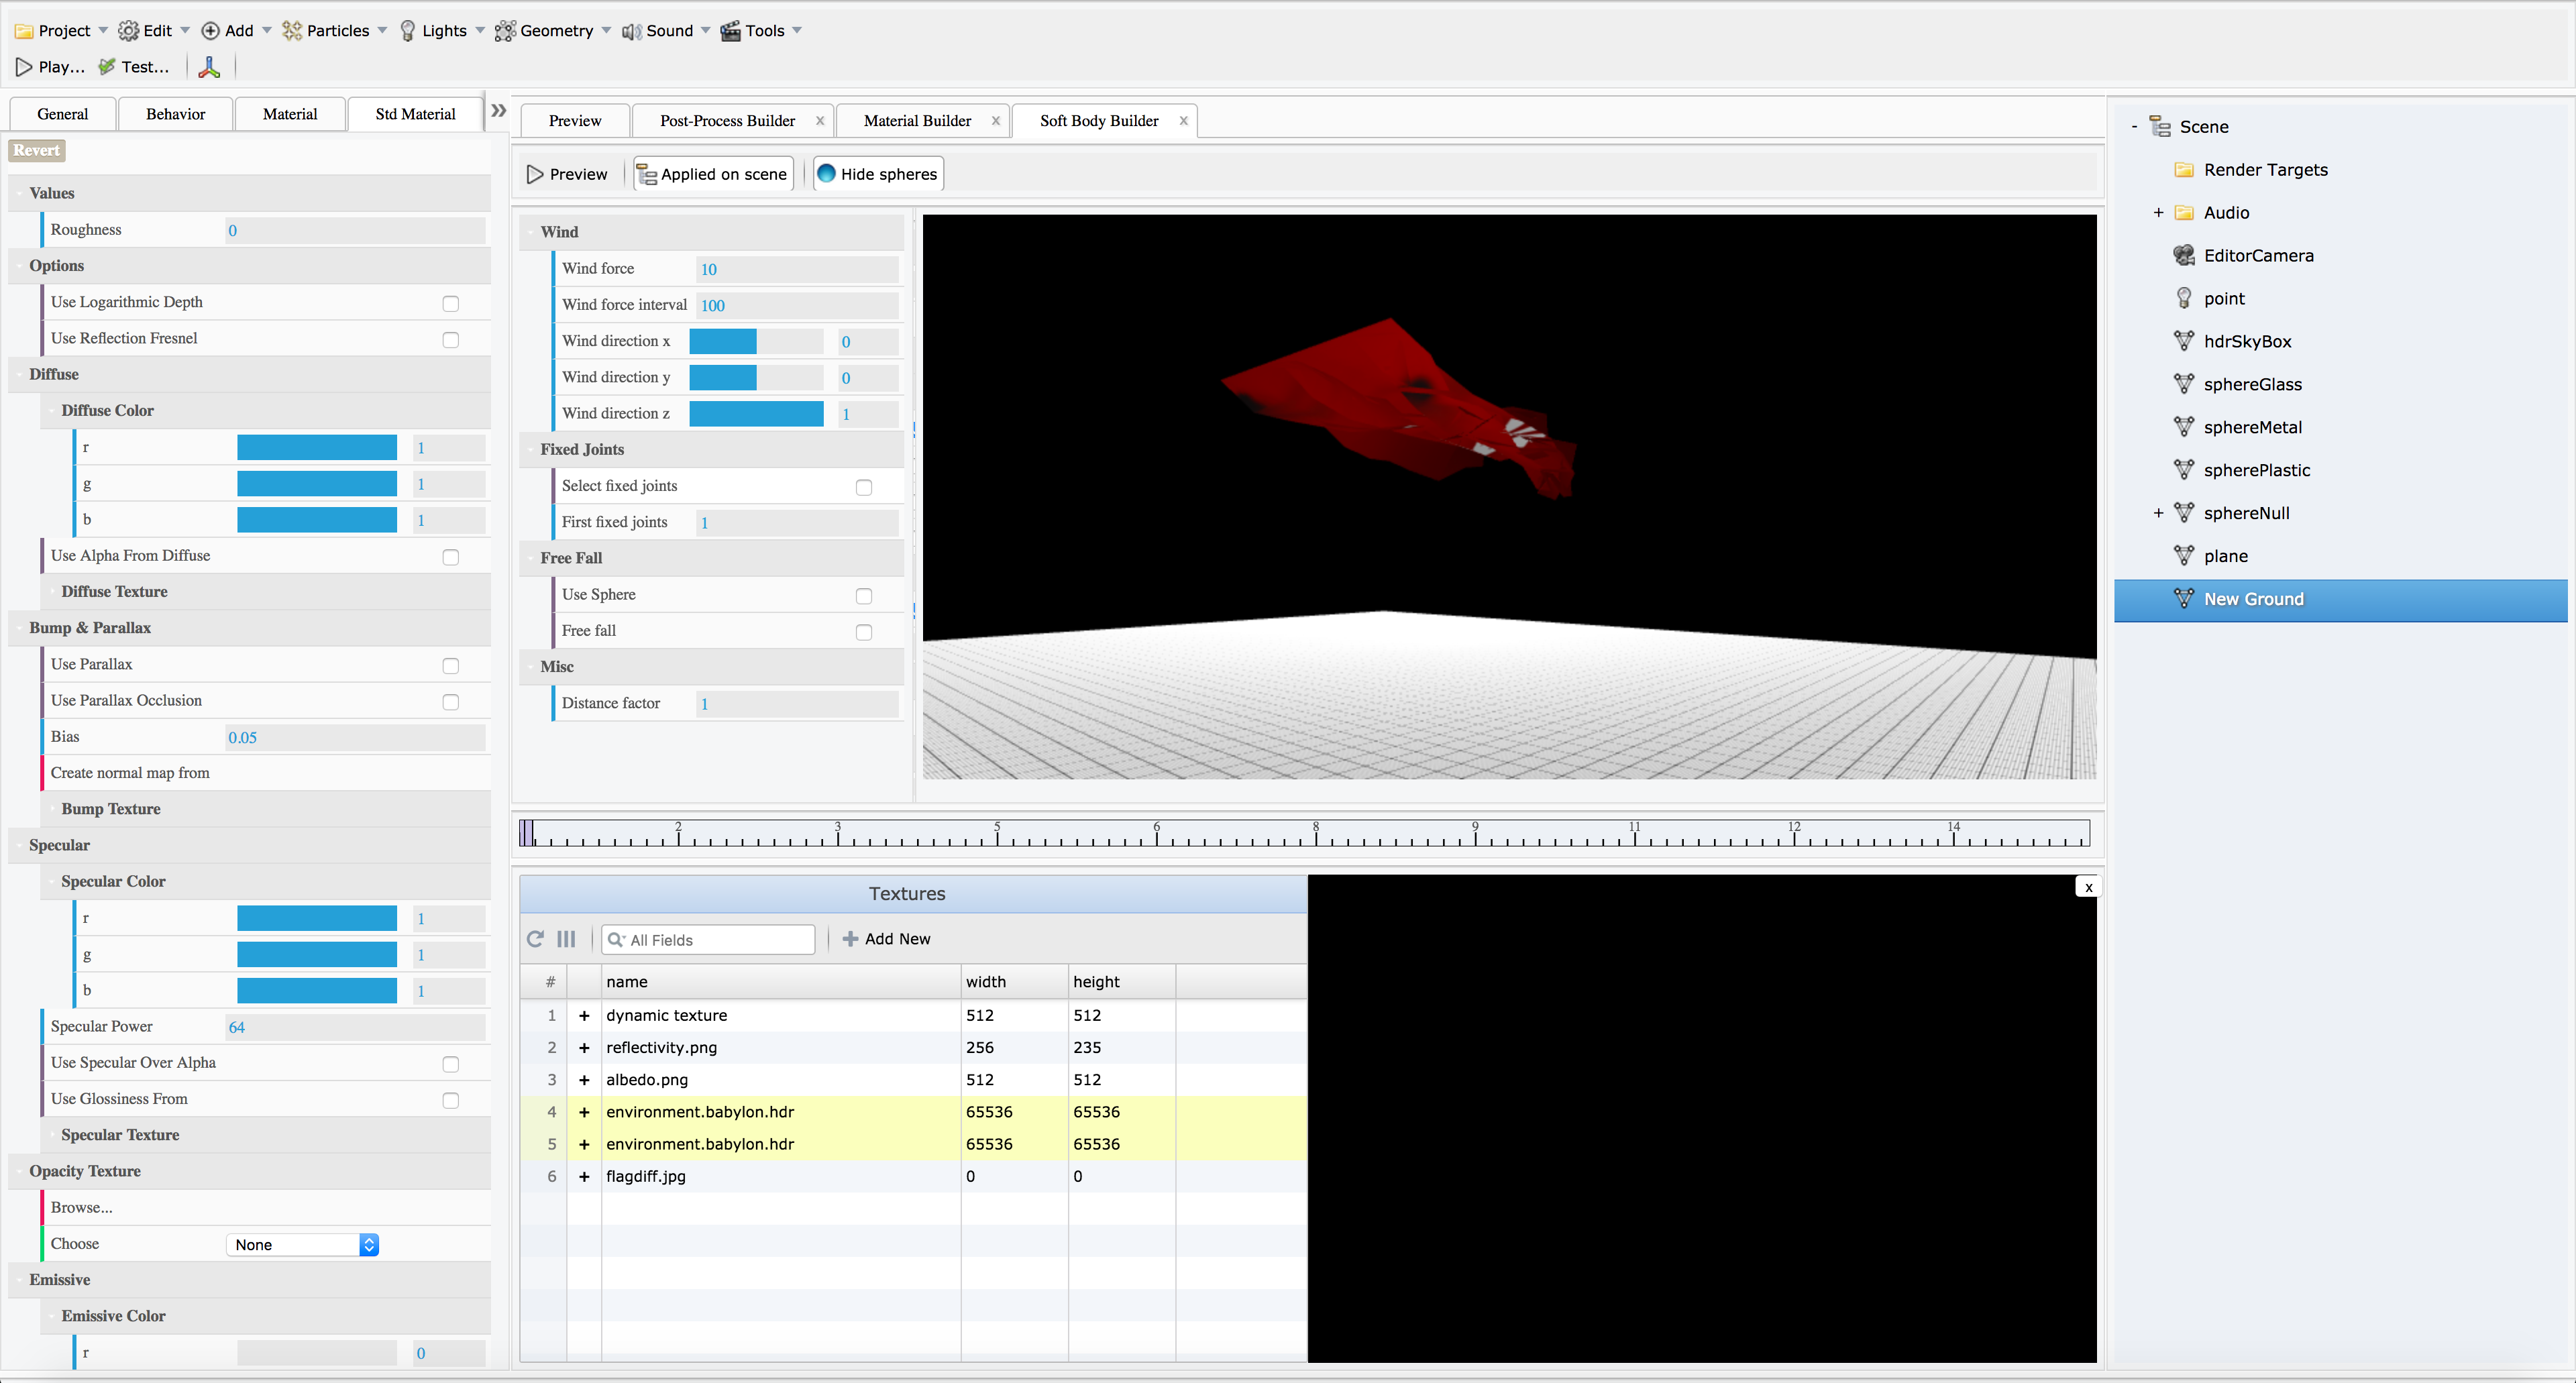Open the Behavior tab
Screen dimensions: 2576x1383
(x=175, y=114)
